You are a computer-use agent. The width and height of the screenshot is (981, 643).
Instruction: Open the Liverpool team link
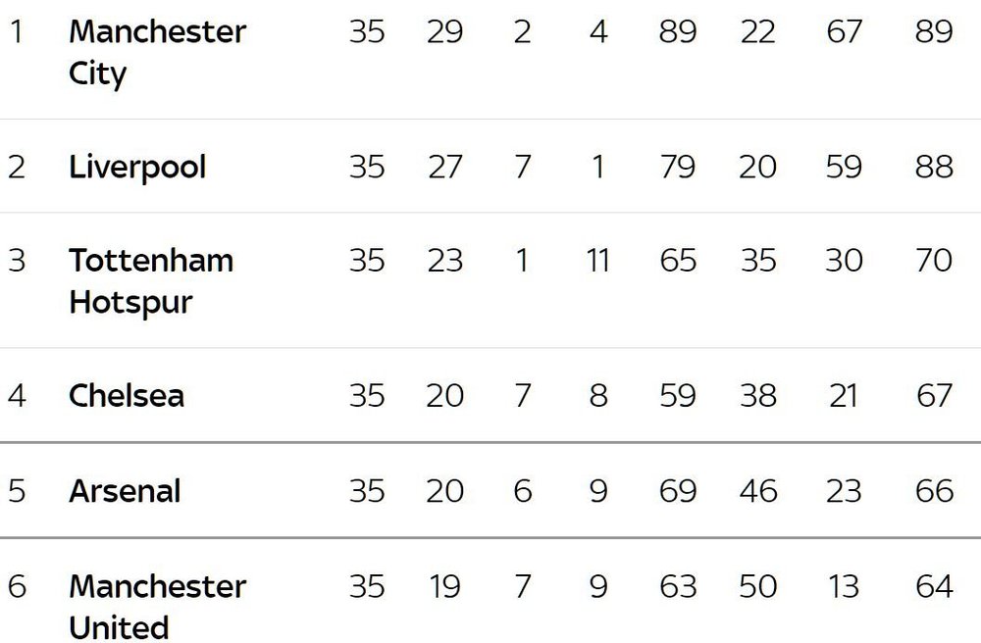pyautogui.click(x=137, y=167)
